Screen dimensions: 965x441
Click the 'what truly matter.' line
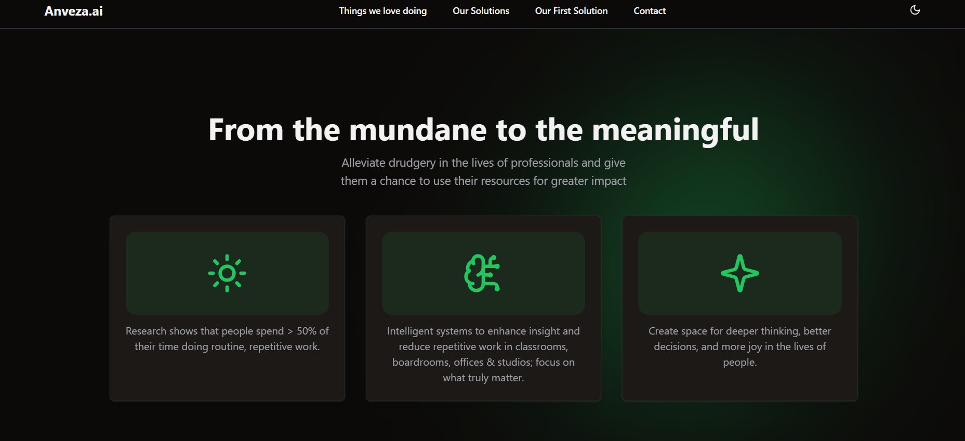click(x=483, y=378)
